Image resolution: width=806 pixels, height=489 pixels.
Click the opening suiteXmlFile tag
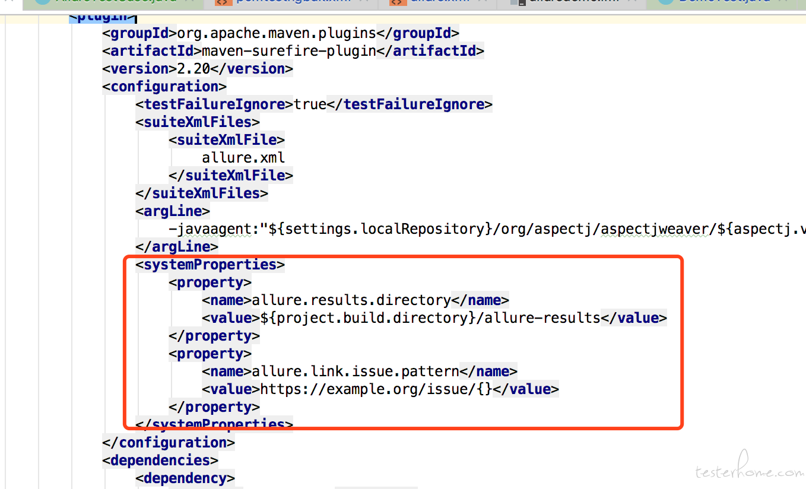[227, 139]
